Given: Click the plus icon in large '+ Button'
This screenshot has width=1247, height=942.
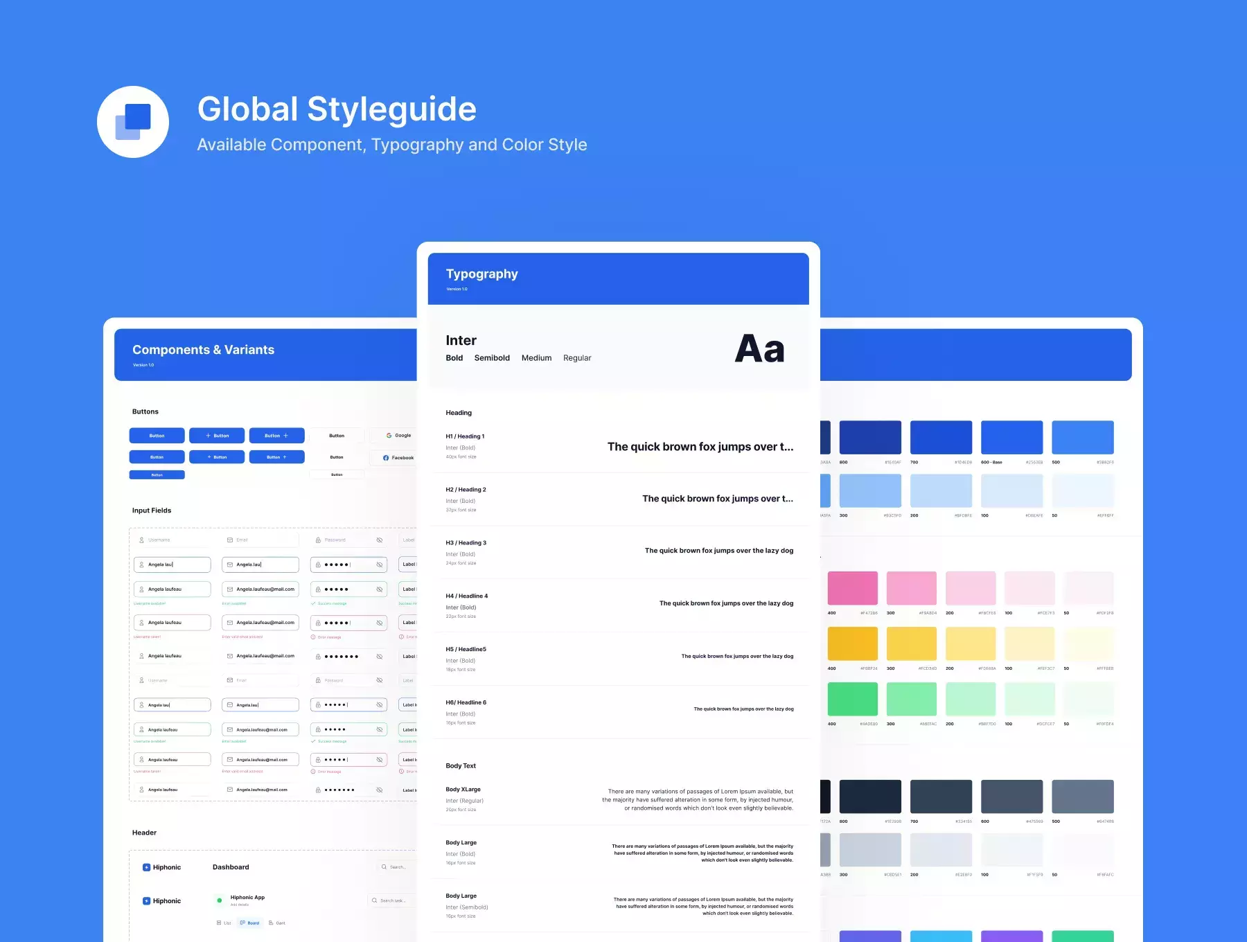Looking at the screenshot, I should coord(208,436).
